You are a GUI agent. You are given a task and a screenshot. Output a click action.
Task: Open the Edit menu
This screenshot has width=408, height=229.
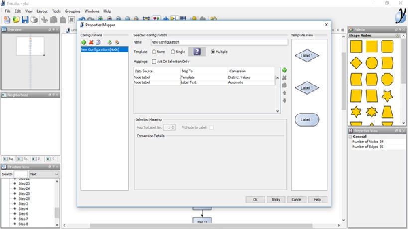point(18,11)
